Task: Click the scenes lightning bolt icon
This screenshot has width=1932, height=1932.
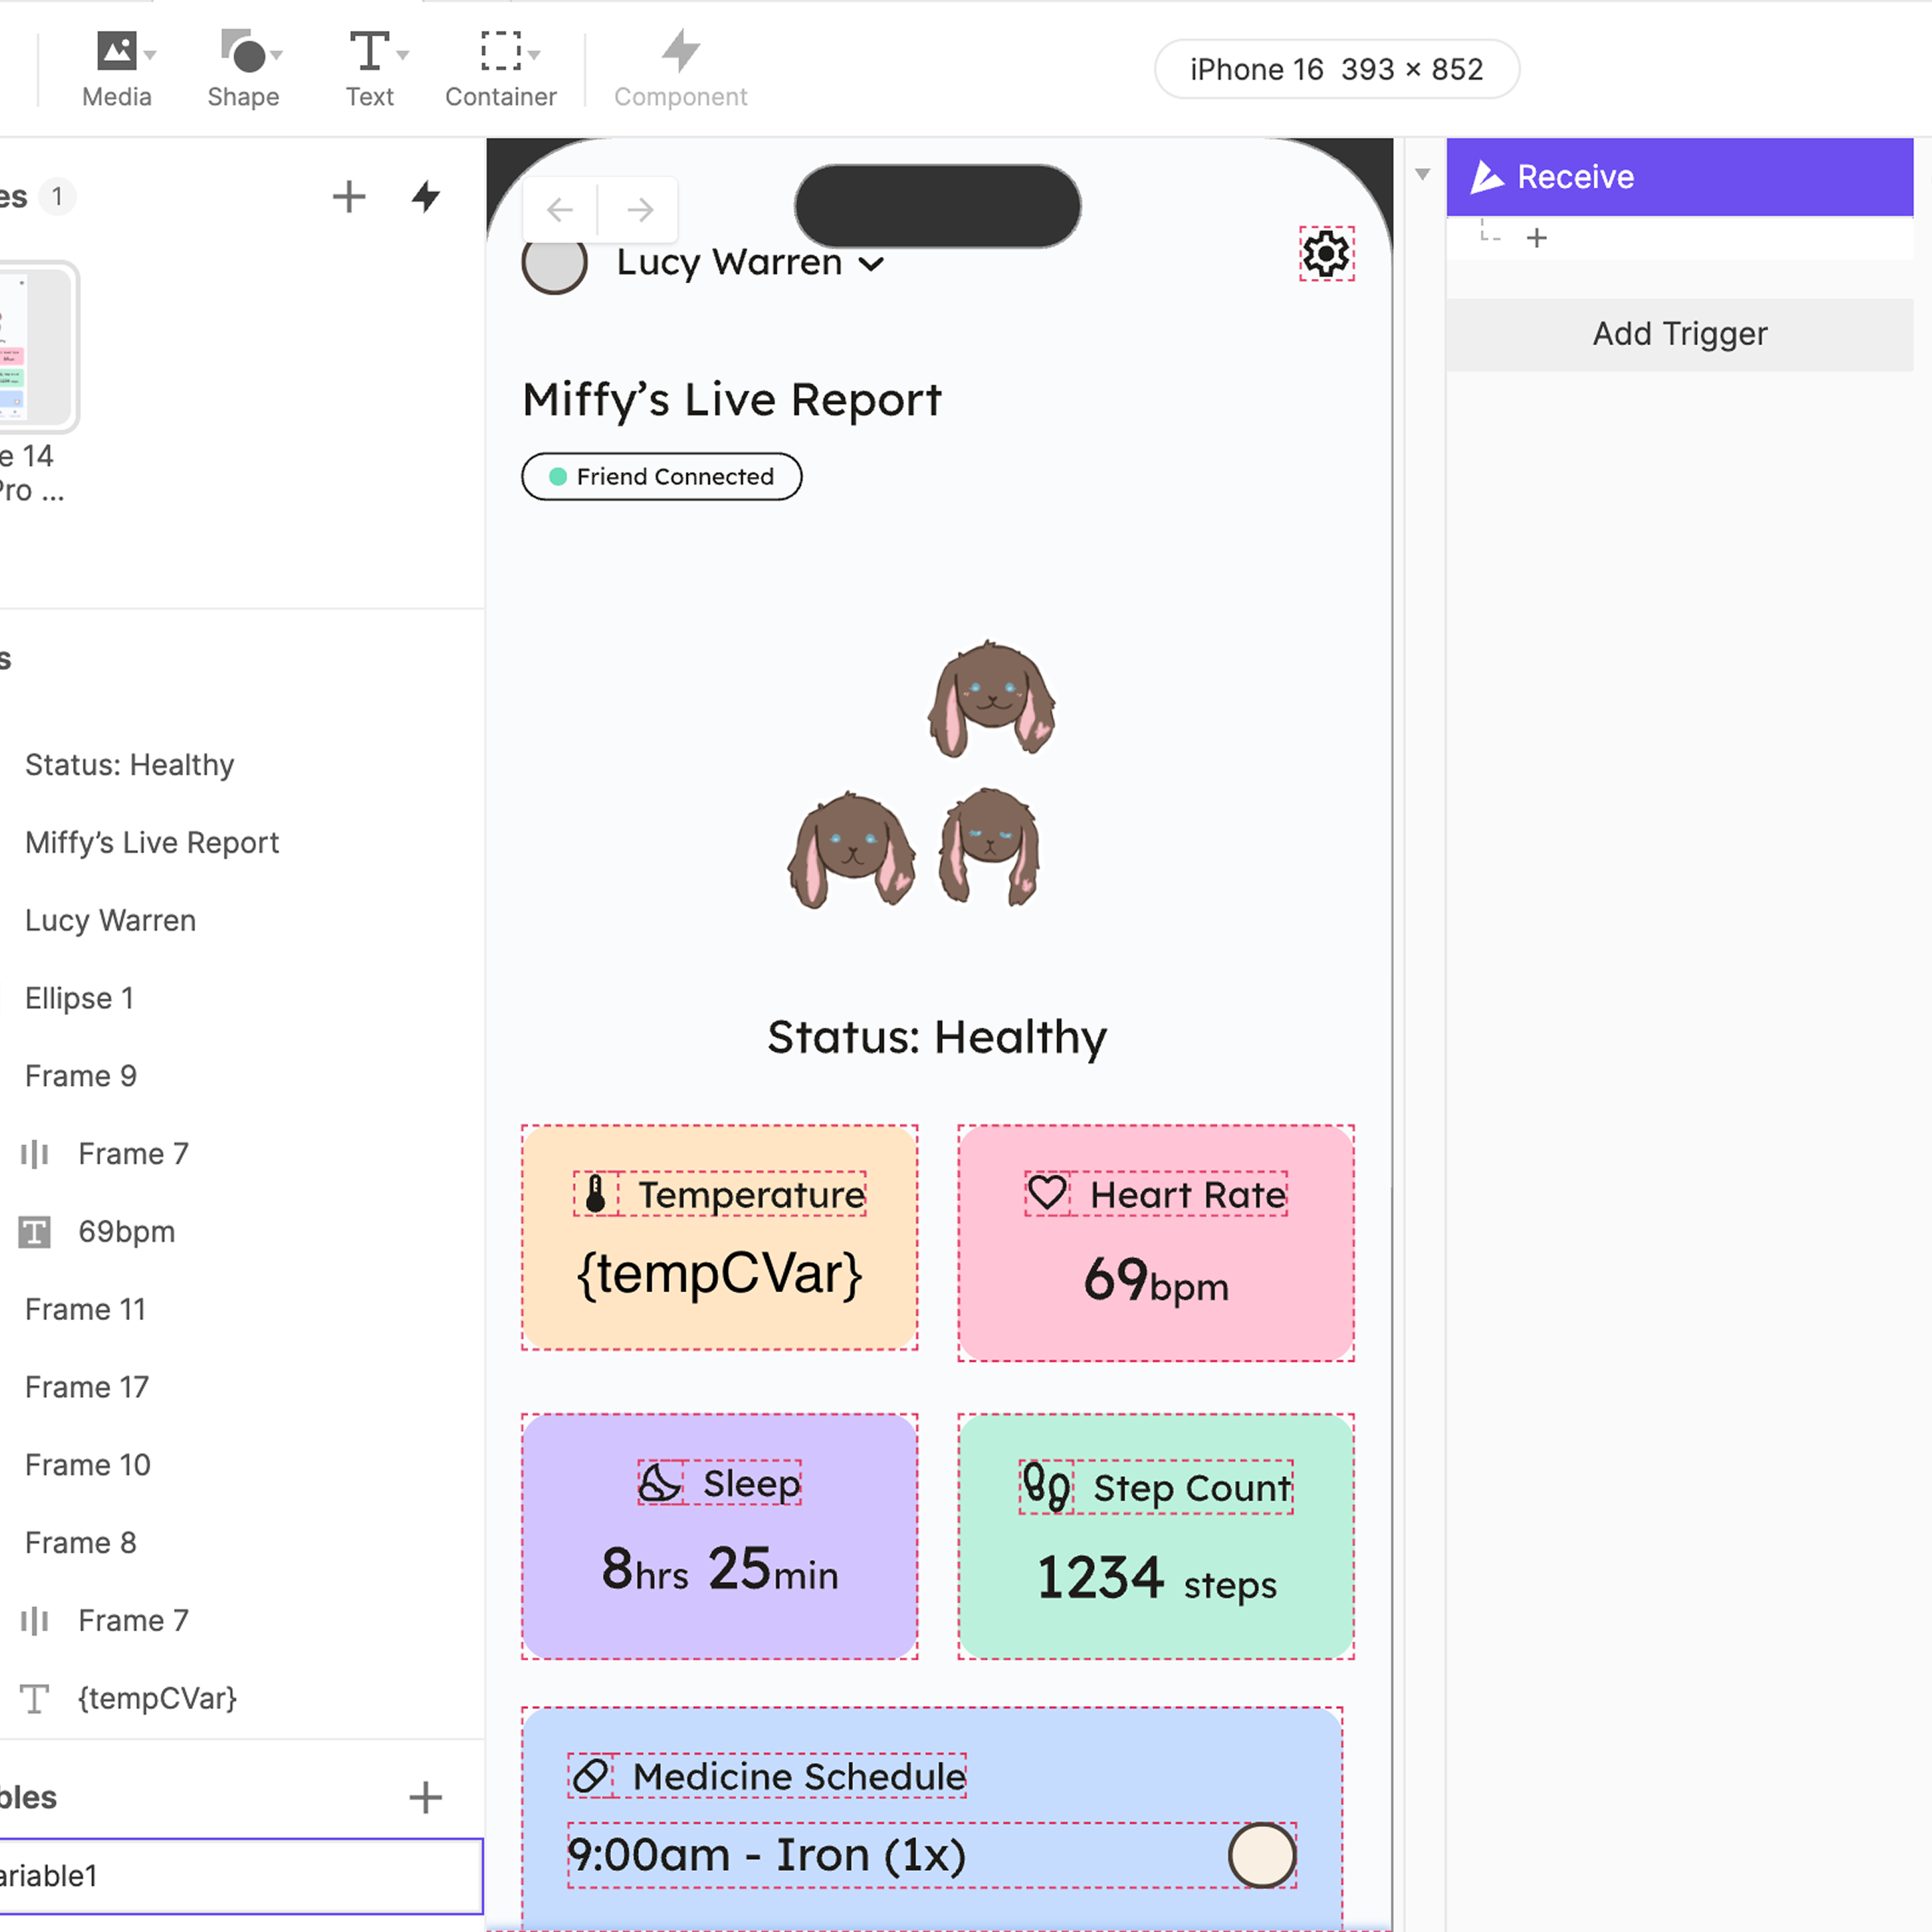Action: [426, 196]
